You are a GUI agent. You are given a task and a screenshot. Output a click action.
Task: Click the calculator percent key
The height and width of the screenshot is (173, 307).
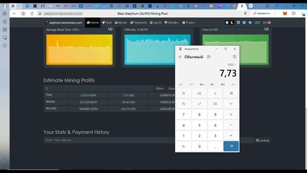[183, 93]
